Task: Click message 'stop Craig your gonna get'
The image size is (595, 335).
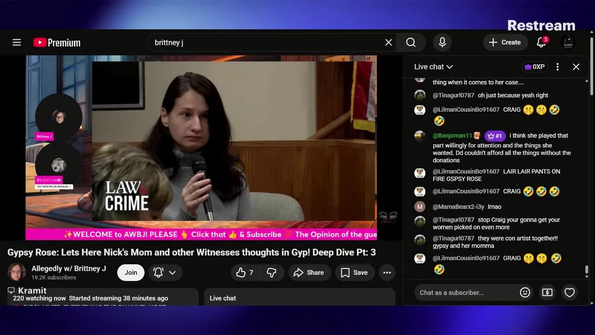Action: click(496, 223)
